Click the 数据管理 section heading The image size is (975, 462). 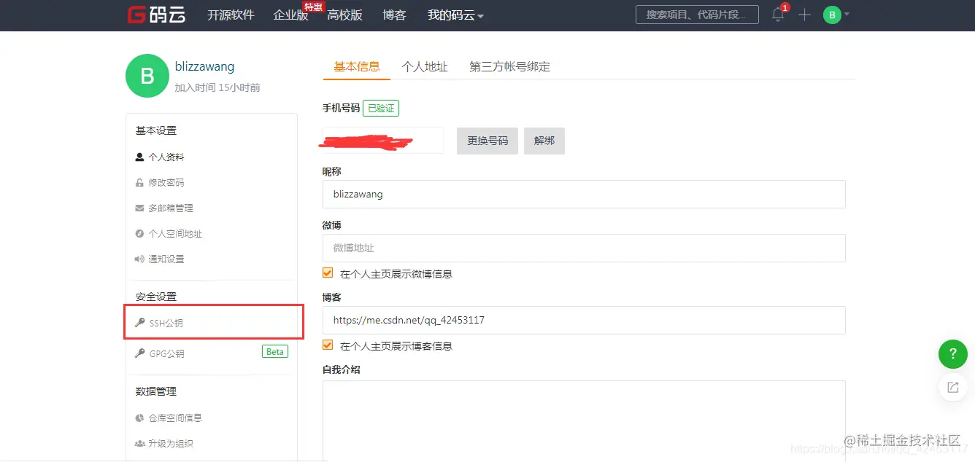coord(156,391)
